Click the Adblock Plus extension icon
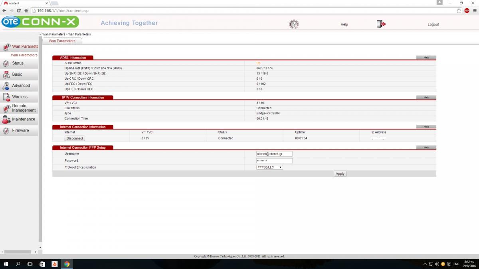 pyautogui.click(x=467, y=10)
